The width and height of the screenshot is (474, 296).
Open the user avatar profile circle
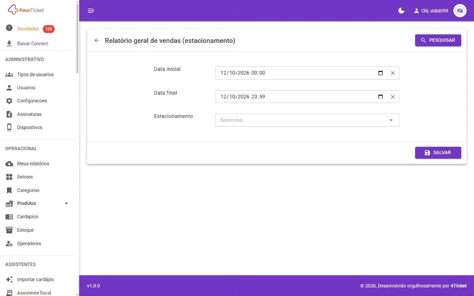click(460, 10)
